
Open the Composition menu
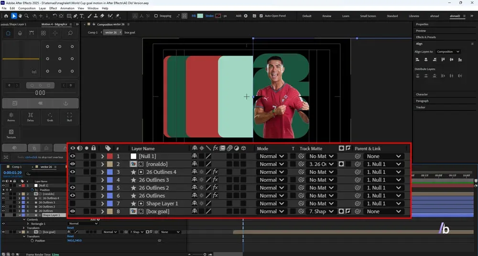27,8
